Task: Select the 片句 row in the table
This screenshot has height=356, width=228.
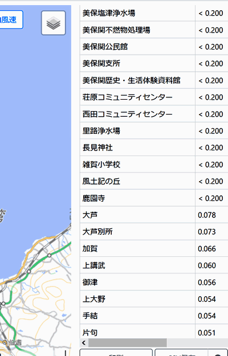Action: [154, 332]
